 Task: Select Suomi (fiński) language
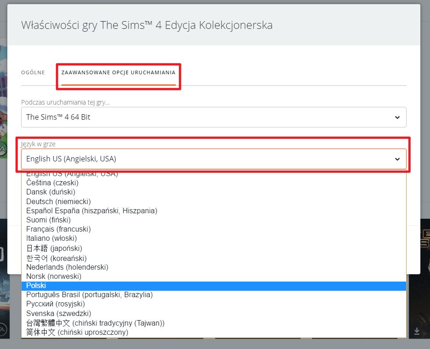click(214, 220)
